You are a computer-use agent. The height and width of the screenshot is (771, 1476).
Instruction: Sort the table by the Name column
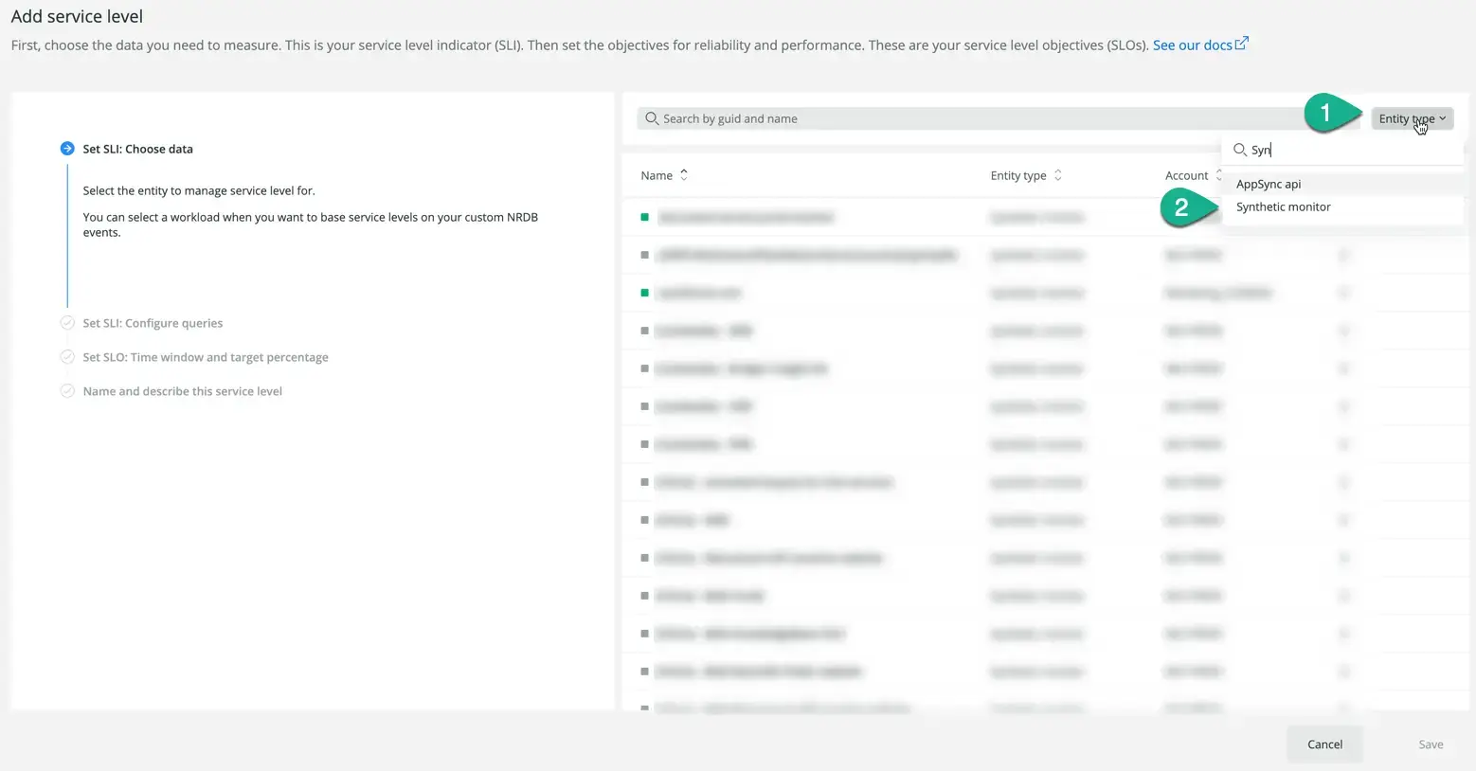point(664,175)
